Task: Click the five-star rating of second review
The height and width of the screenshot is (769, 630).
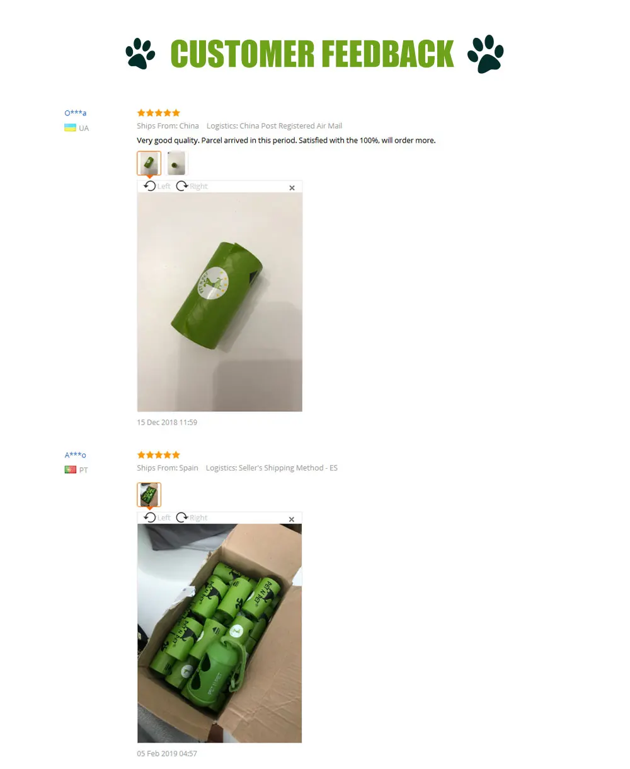Action: click(159, 455)
